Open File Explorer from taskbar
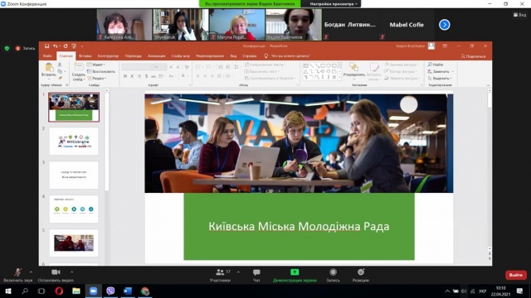Image resolution: width=531 pixels, height=298 pixels. pos(76,291)
